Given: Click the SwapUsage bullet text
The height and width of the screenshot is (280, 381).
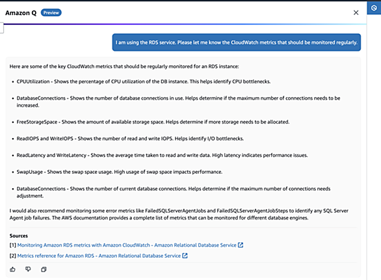Looking at the screenshot, I should 119,172.
